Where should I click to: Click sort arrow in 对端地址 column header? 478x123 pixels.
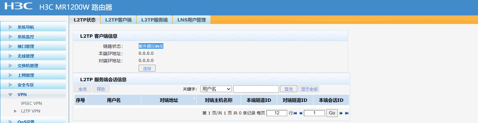click(x=194, y=98)
